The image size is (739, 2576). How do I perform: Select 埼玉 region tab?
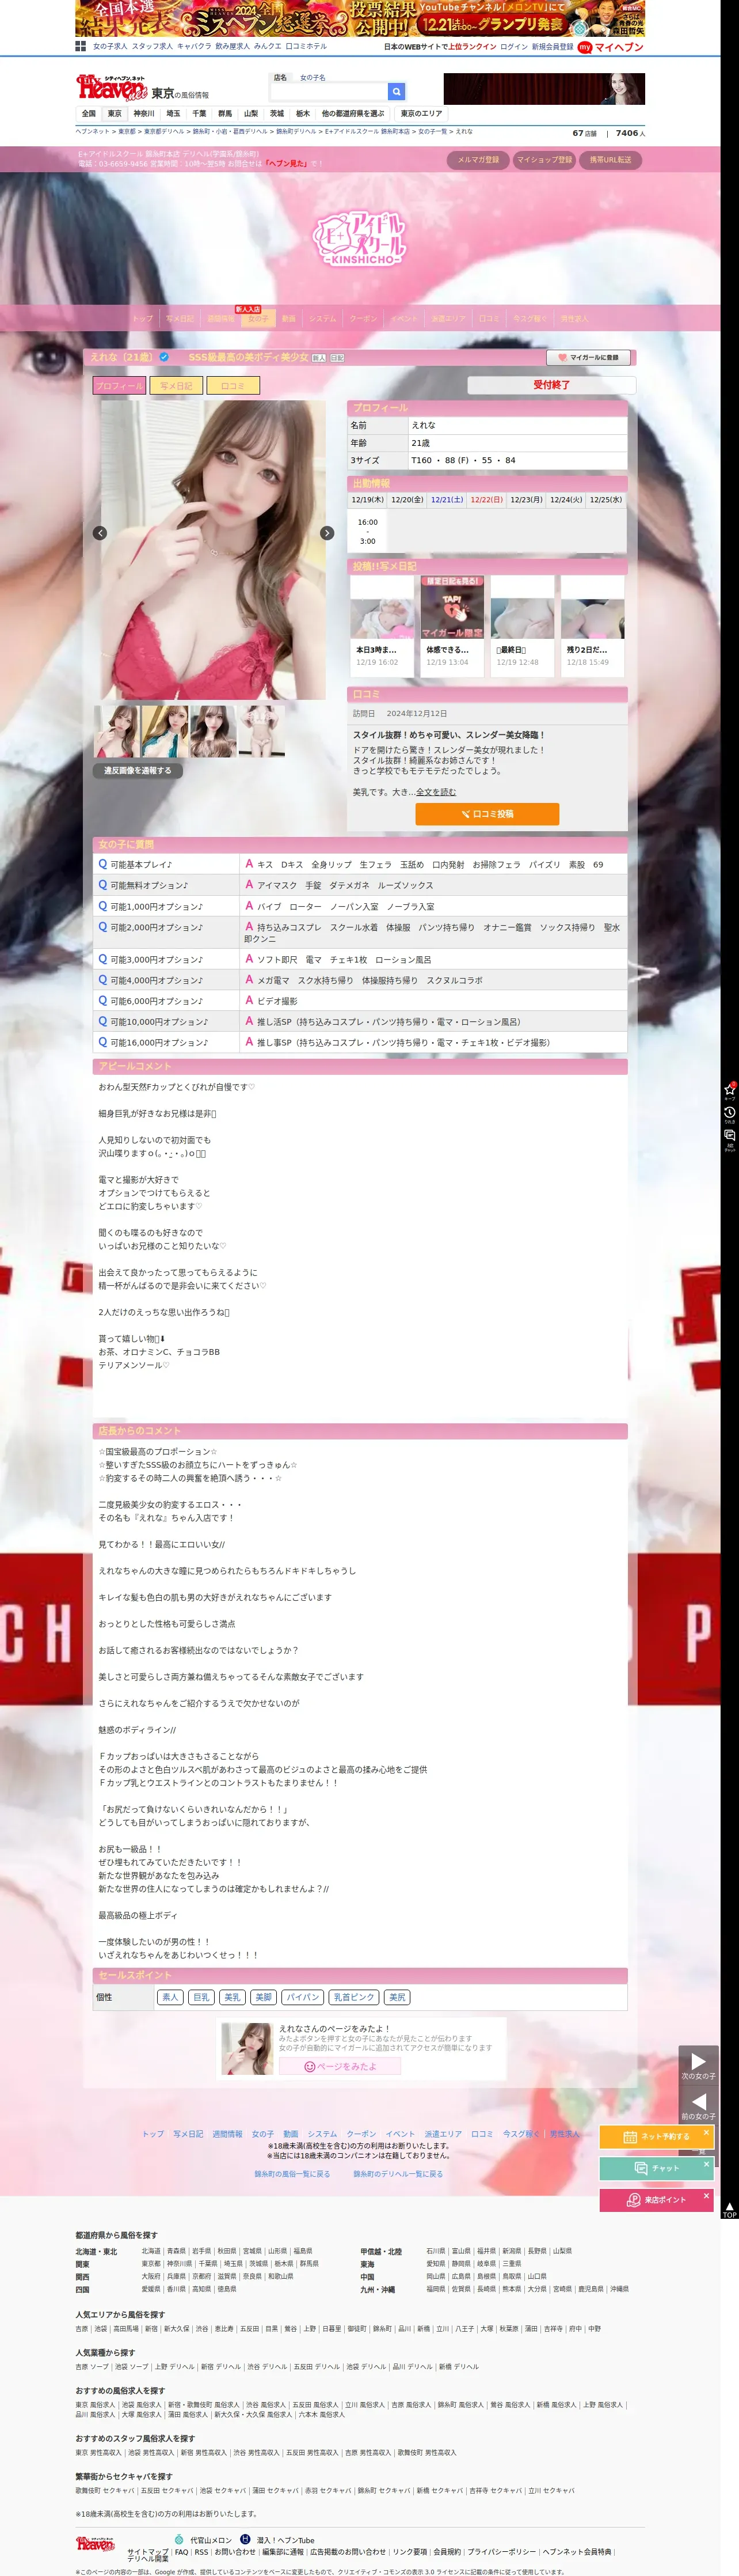173,114
